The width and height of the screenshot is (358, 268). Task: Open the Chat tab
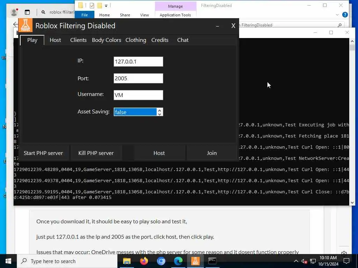[x=182, y=40]
